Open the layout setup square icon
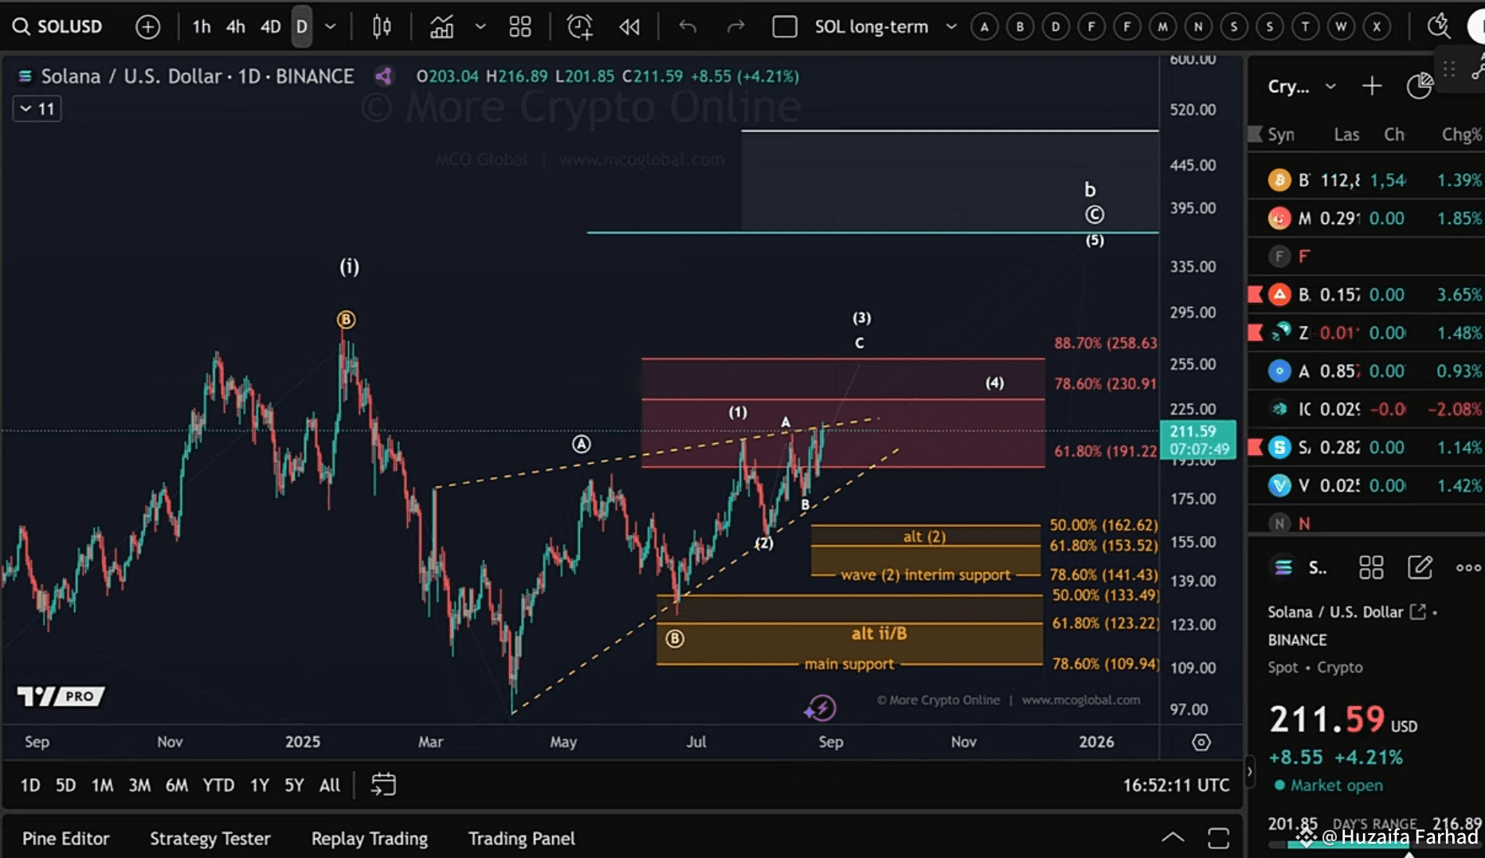 pyautogui.click(x=785, y=27)
